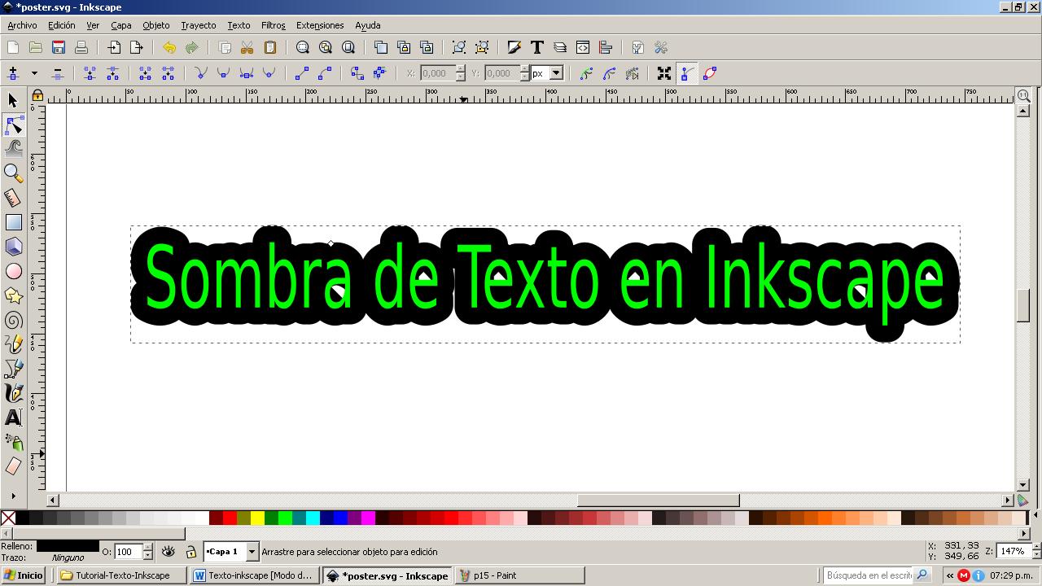Select the Spiral tool

click(x=13, y=320)
